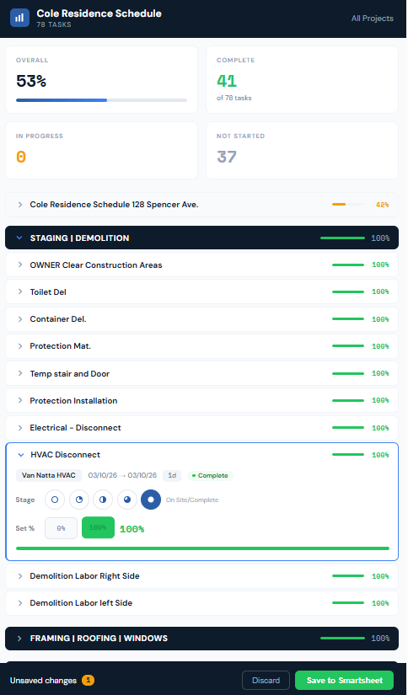Screen dimensions: 408x695
Task: Discard the unsaved changes
Action: [x=266, y=680]
